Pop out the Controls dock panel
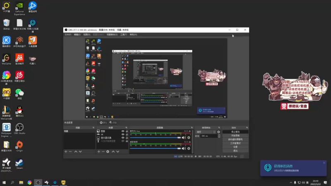The height and width of the screenshot is (186, 331). pos(247,128)
